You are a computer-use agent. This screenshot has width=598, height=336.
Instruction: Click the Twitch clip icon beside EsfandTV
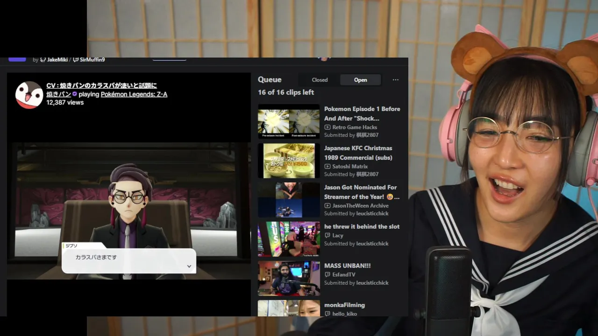[327, 274]
